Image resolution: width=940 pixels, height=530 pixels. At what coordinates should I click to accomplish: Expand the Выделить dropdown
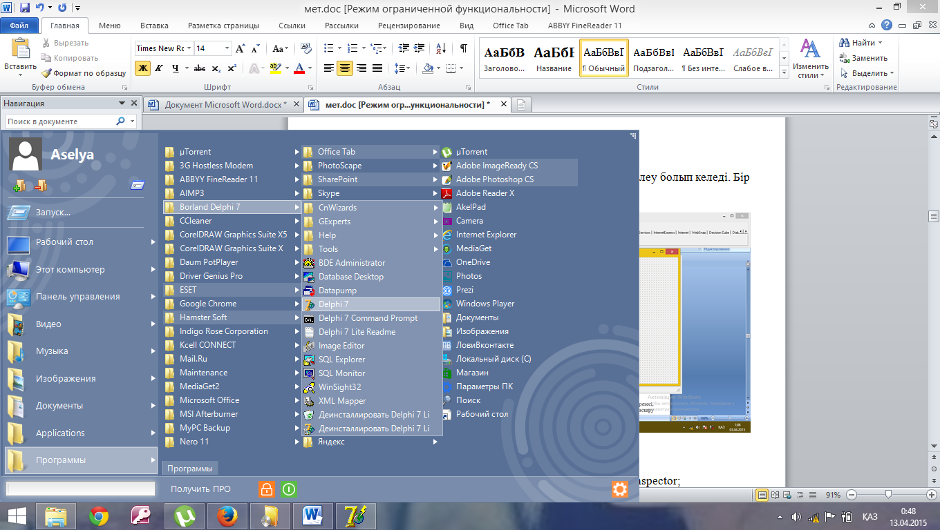point(867,73)
